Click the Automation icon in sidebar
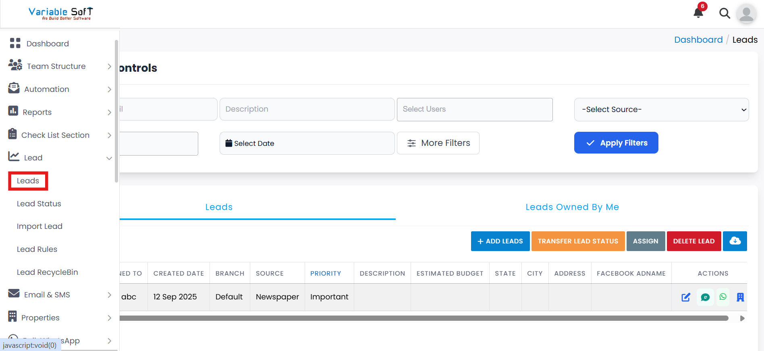Screen dimensions: 764x351 click(x=14, y=88)
